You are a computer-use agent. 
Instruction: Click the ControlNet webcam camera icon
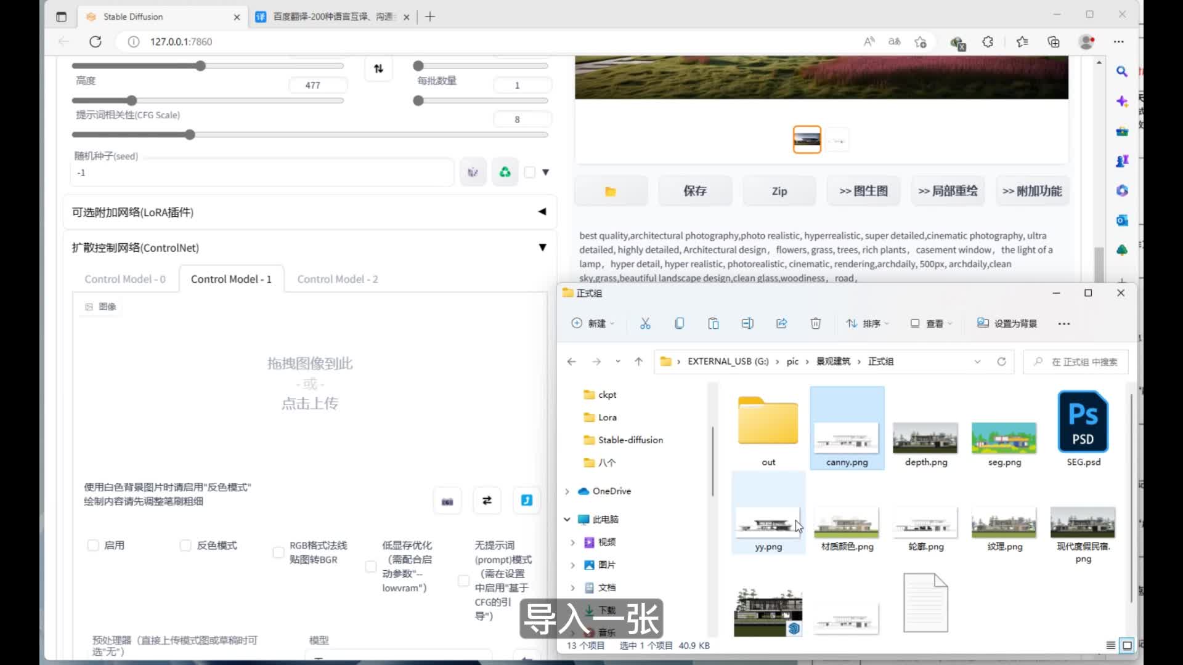(x=447, y=501)
